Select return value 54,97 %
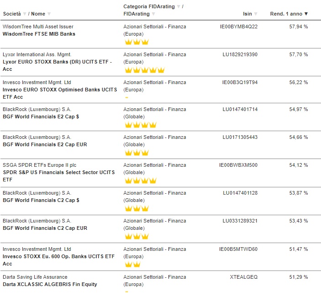The height and width of the screenshot is (297, 321). (299, 109)
